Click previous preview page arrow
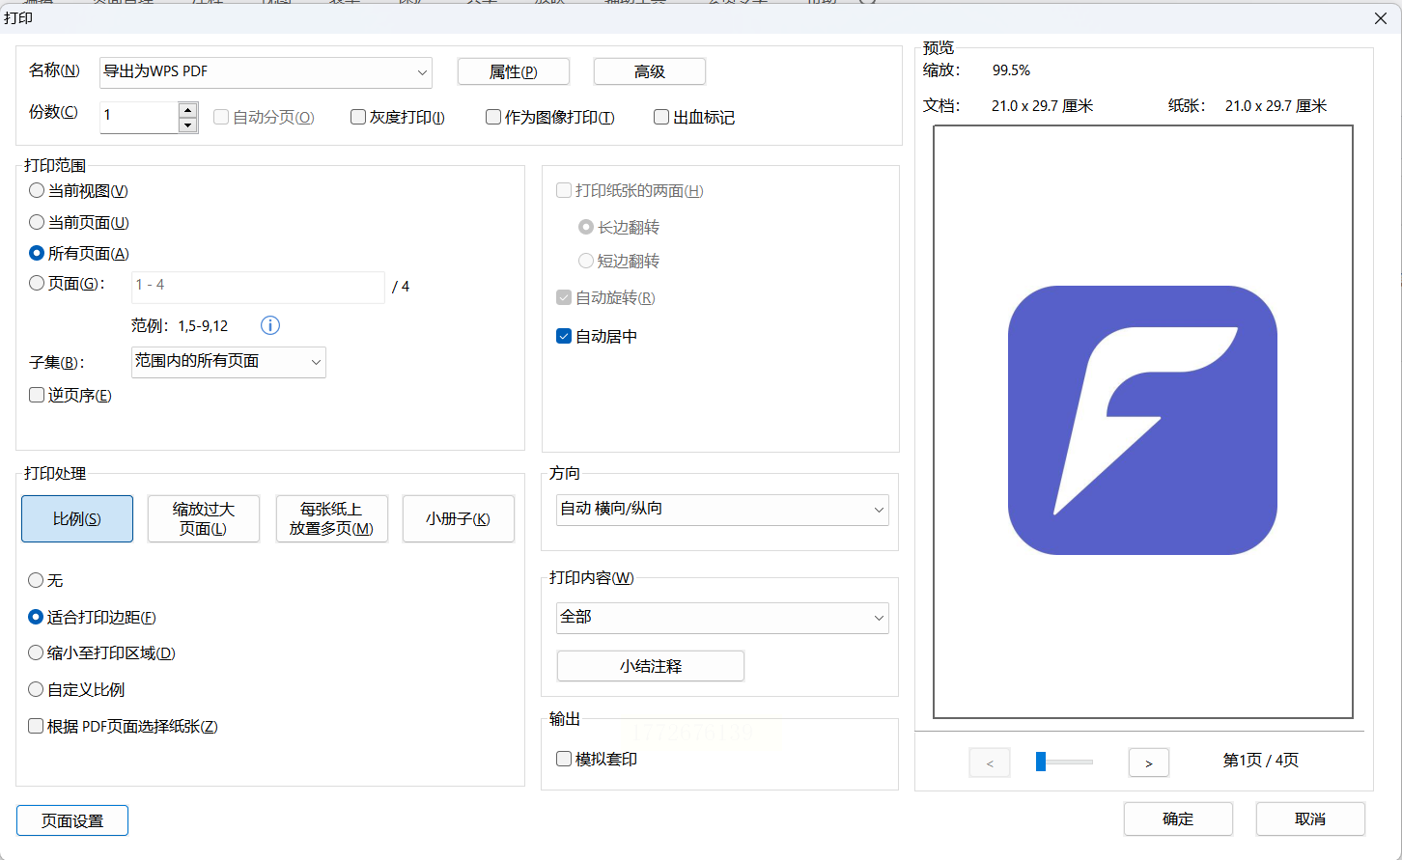 click(x=990, y=763)
